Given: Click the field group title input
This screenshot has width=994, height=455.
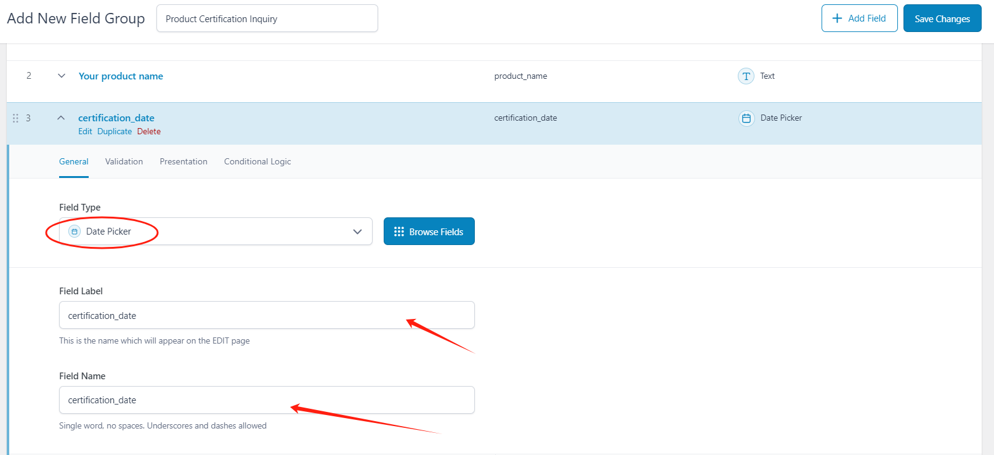Looking at the screenshot, I should click(x=267, y=18).
